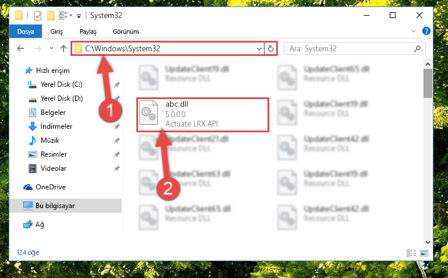448x278 pixels.
Task: Customize Quick Access Toolbar dropdown
Action: point(79,16)
